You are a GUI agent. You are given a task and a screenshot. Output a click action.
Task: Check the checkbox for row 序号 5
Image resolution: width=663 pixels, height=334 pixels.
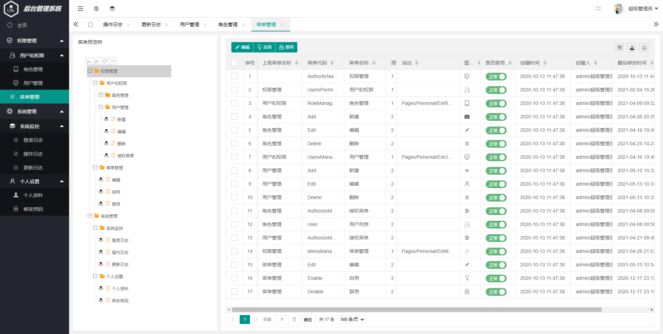pyautogui.click(x=234, y=130)
